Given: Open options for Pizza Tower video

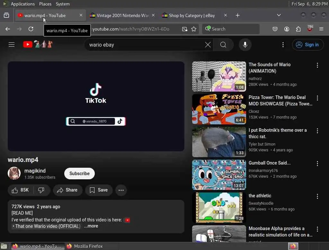Looking at the screenshot, I should point(317,98).
